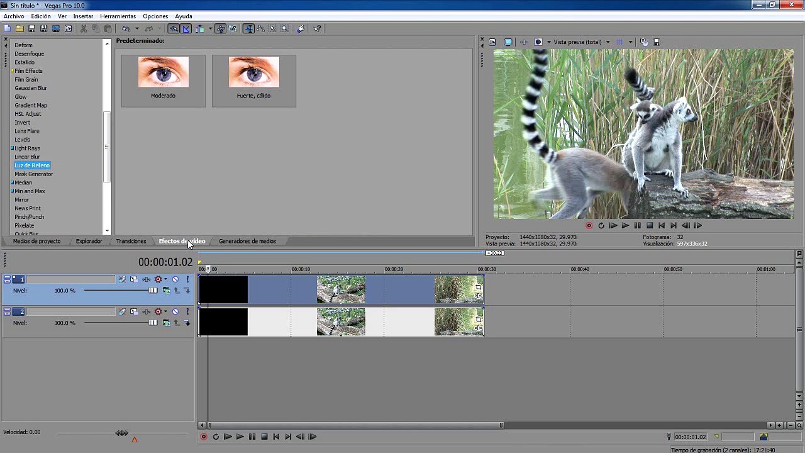Open project video properties in preview toolbar
The height and width of the screenshot is (453, 805).
[492, 42]
